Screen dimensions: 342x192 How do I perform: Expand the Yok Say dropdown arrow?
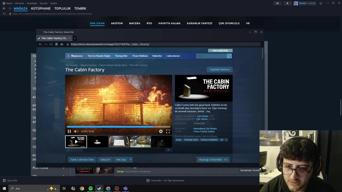(131, 159)
